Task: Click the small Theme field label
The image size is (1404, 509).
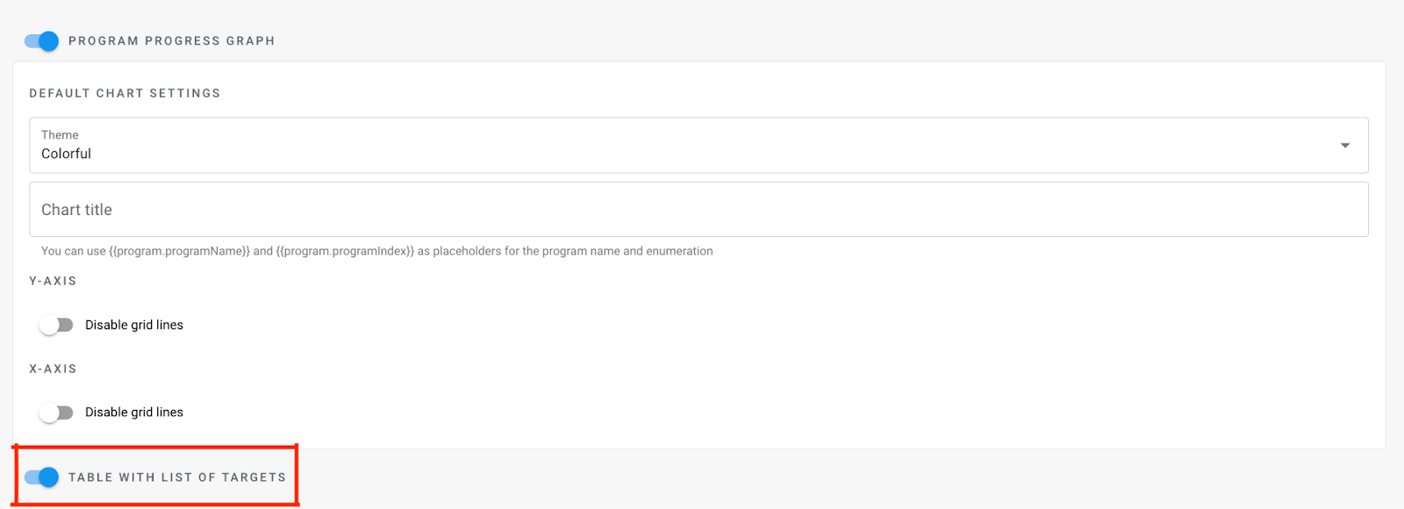Action: click(x=60, y=135)
